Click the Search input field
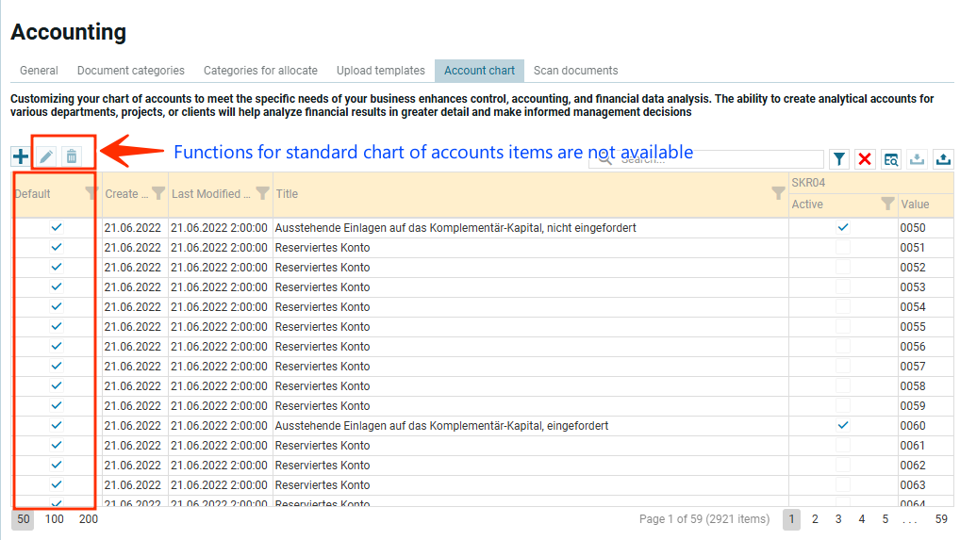Image resolution: width=960 pixels, height=540 pixels. click(x=717, y=159)
